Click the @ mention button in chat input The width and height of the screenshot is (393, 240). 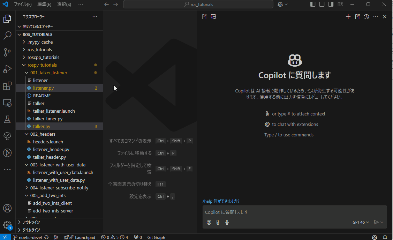coord(209,222)
